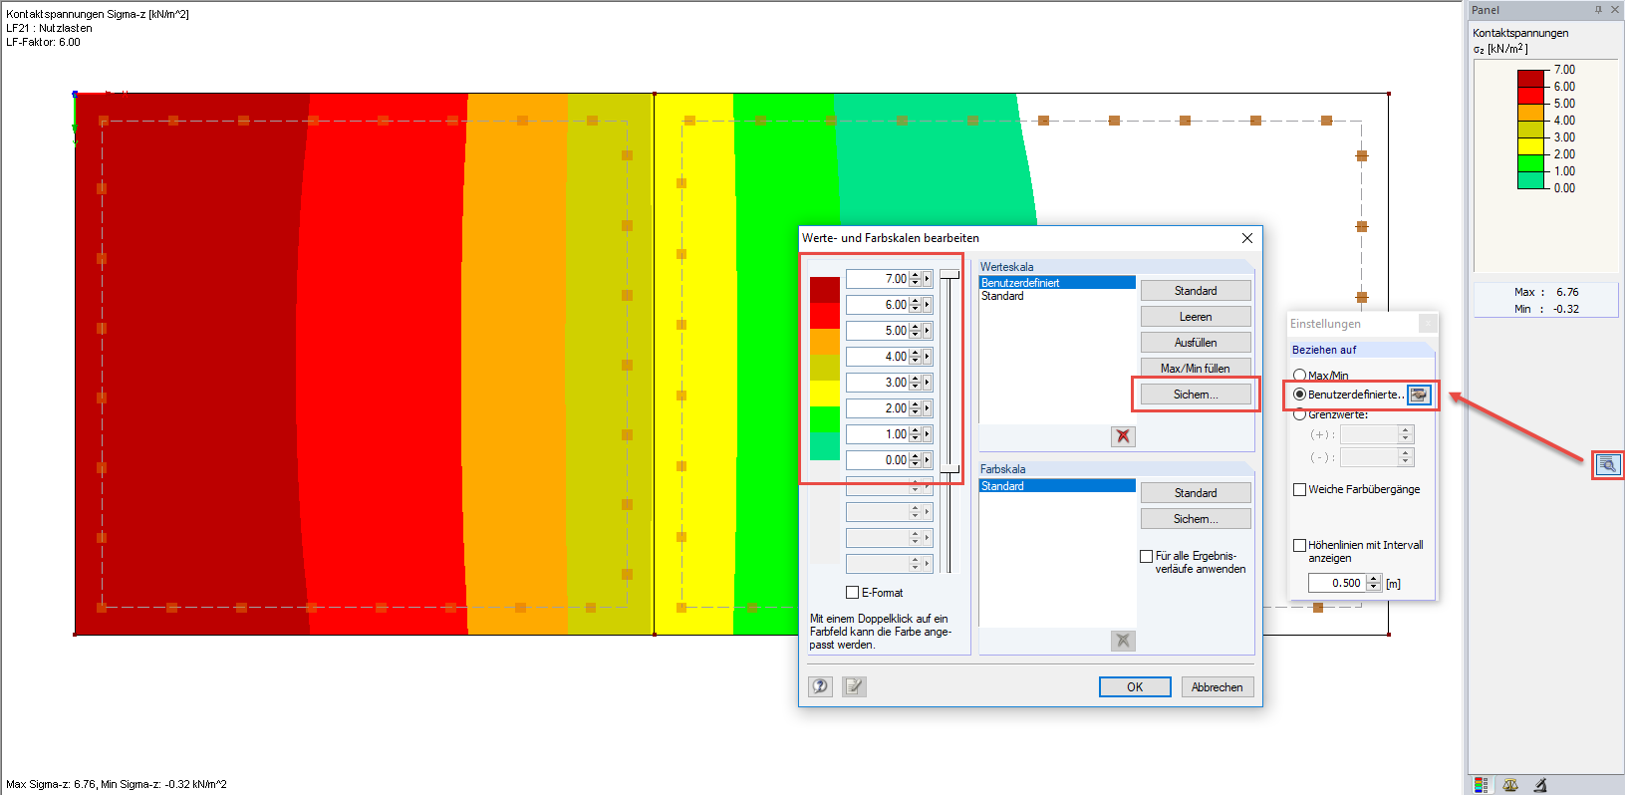Close the Panel window

coord(1615,10)
